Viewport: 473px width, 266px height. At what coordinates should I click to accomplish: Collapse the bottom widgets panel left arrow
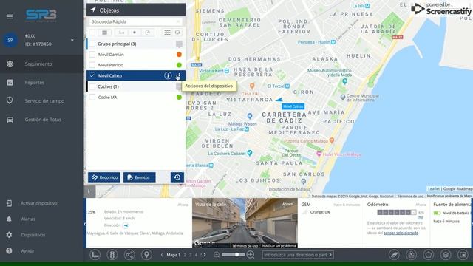click(85, 224)
